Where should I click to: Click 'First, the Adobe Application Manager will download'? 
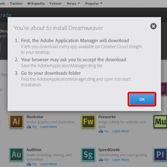tap(75, 40)
